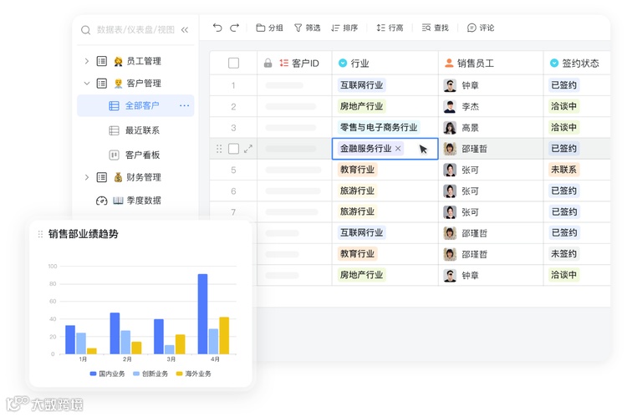Click salesperson 钟章 in row 1
Viewport: 627px width, 417px height.
click(461, 85)
